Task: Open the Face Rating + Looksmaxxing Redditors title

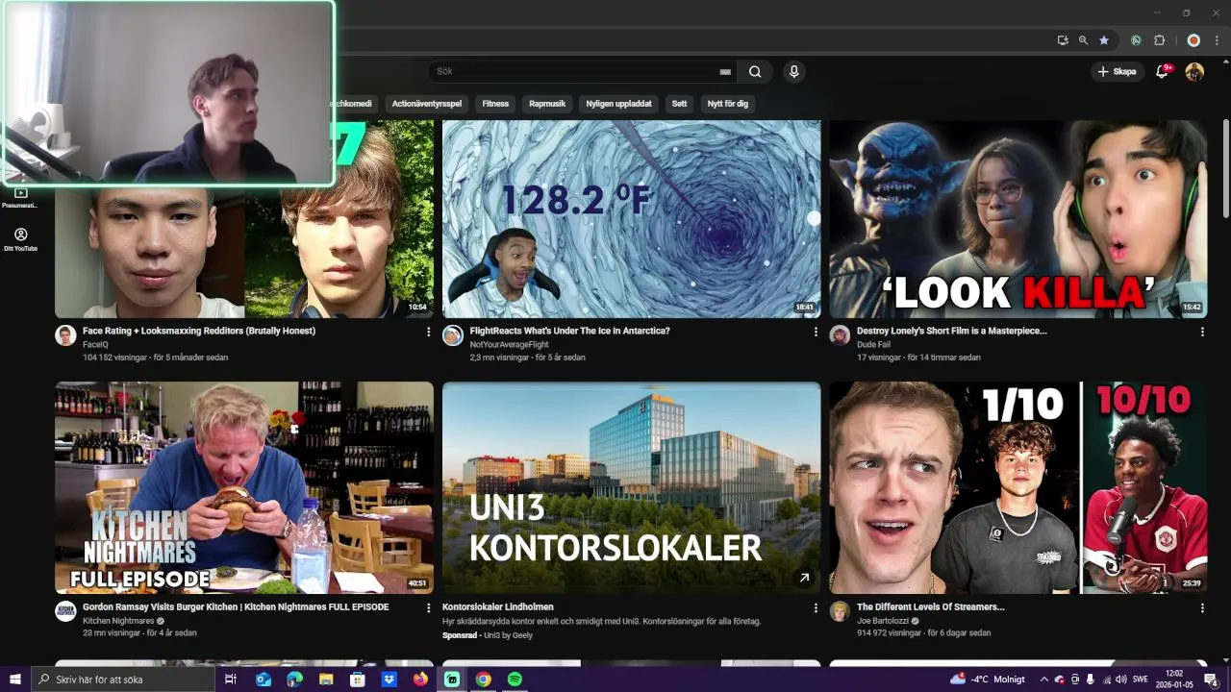Action: click(x=199, y=331)
